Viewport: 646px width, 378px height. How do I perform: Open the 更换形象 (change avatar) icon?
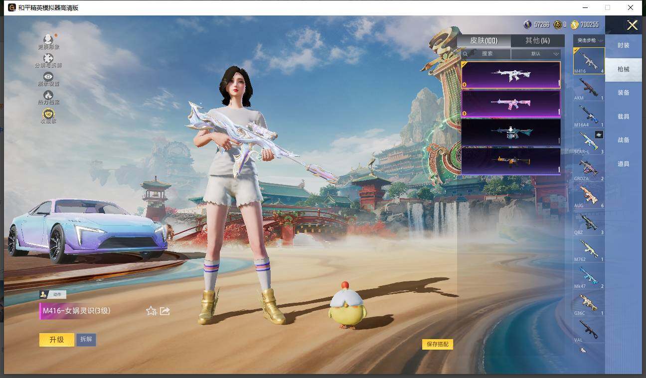pyautogui.click(x=48, y=38)
